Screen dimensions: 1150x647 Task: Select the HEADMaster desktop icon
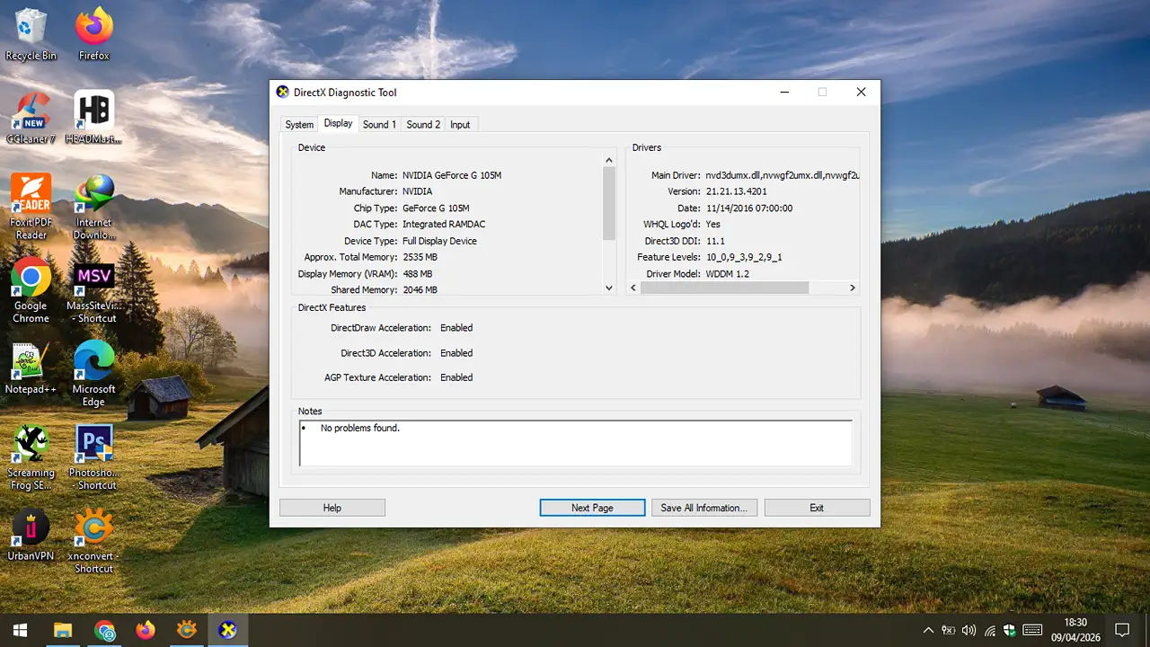93,118
